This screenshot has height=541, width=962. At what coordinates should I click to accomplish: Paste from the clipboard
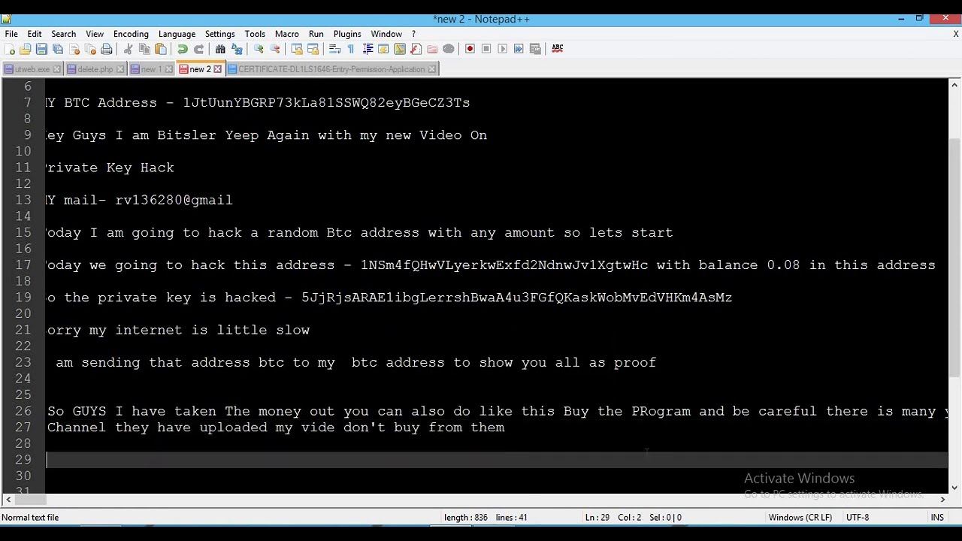161,49
